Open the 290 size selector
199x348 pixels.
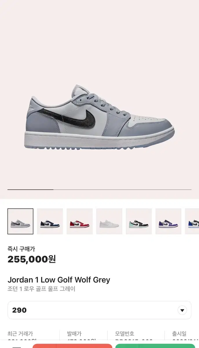point(99,310)
